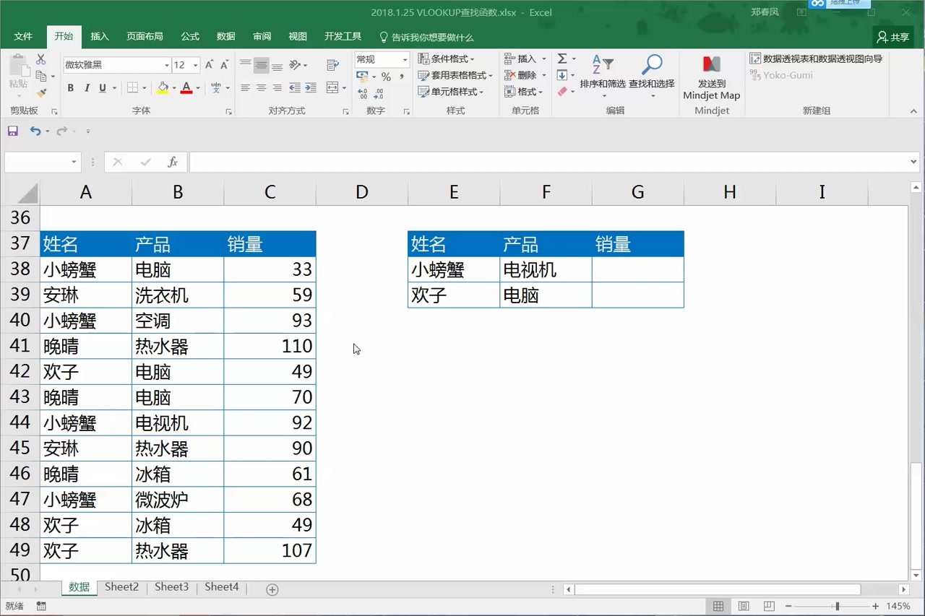Toggle middle vertical alignment
This screenshot has height=616, width=925.
(x=262, y=65)
